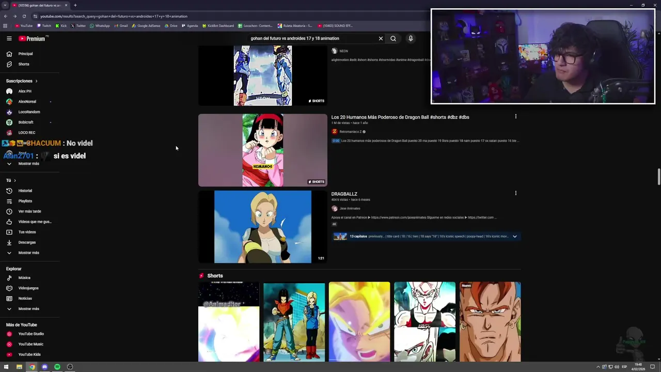661x372 pixels.
Task: Expand Tú section with Mostrar más
Action: [x=29, y=253]
